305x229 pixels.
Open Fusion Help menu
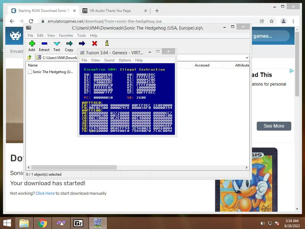click(x=139, y=60)
